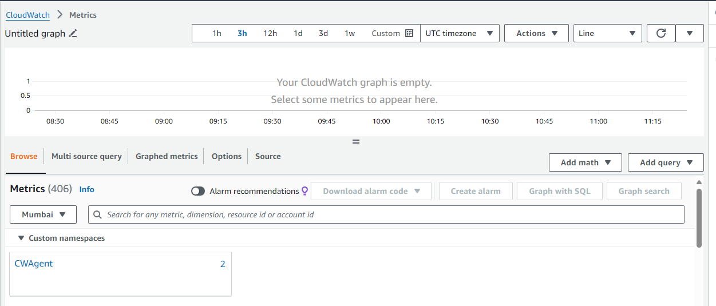This screenshot has width=716, height=306.
Task: Select the 3d time range
Action: pos(323,33)
